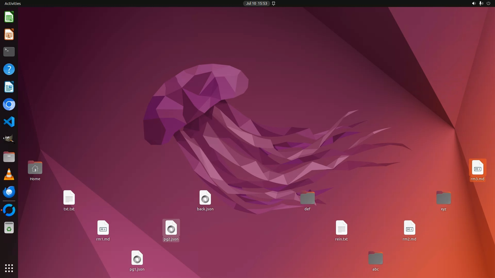The image size is (495, 278).
Task: Open Chromium browser in the dock
Action: tap(9, 105)
